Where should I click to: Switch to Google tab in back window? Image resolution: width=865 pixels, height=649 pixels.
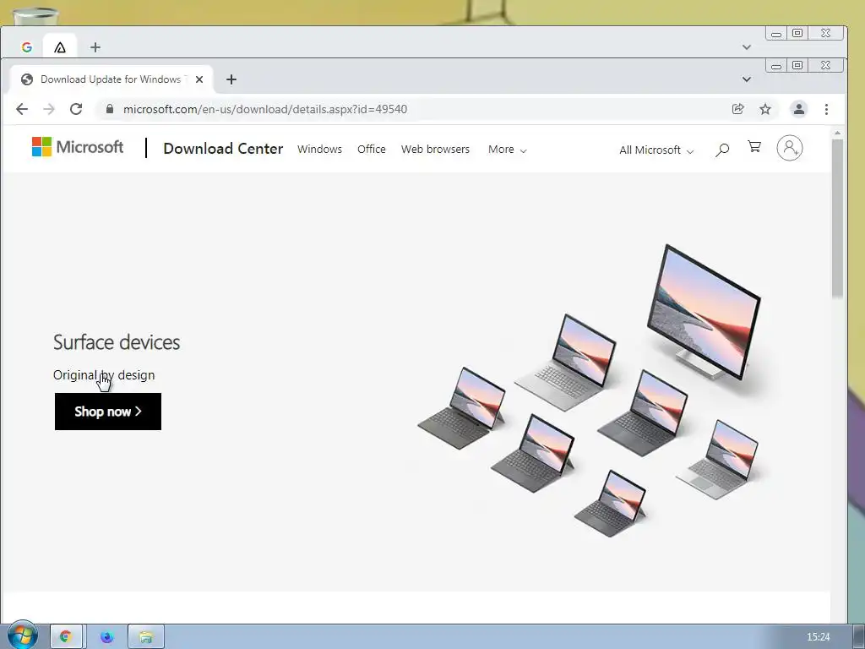pos(26,47)
